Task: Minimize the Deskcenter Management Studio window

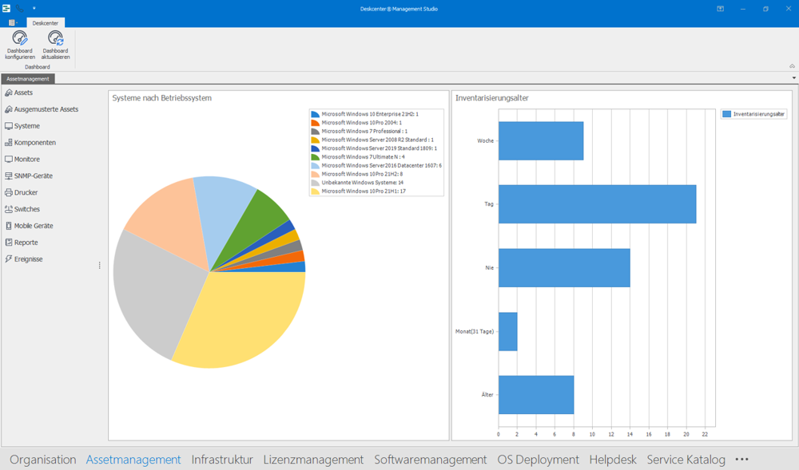Action: [x=743, y=9]
